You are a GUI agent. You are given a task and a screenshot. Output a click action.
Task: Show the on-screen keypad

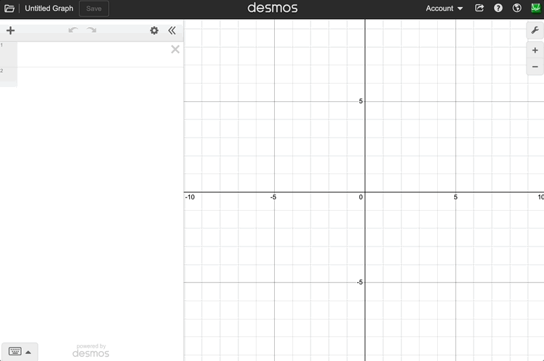pos(19,351)
